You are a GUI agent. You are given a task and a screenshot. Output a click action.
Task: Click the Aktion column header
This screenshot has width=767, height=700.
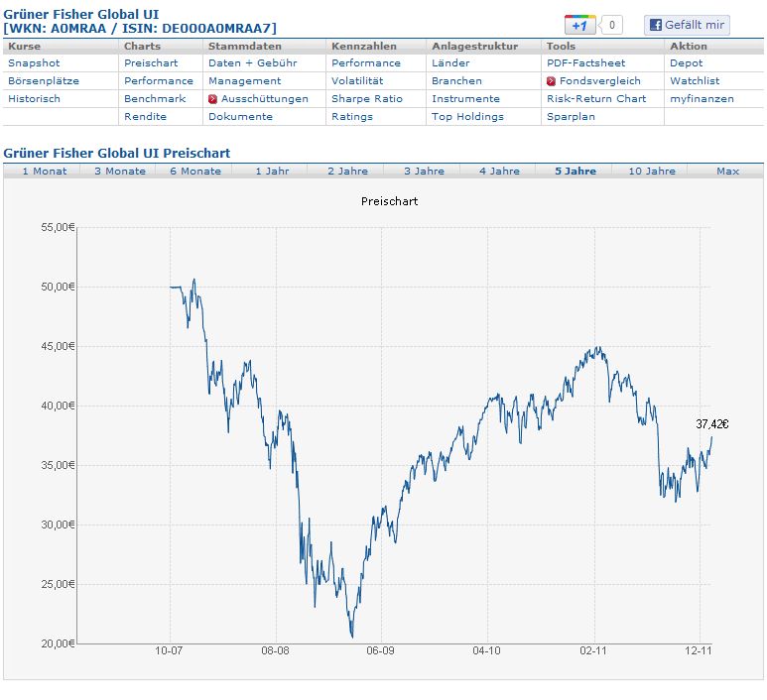coord(689,46)
